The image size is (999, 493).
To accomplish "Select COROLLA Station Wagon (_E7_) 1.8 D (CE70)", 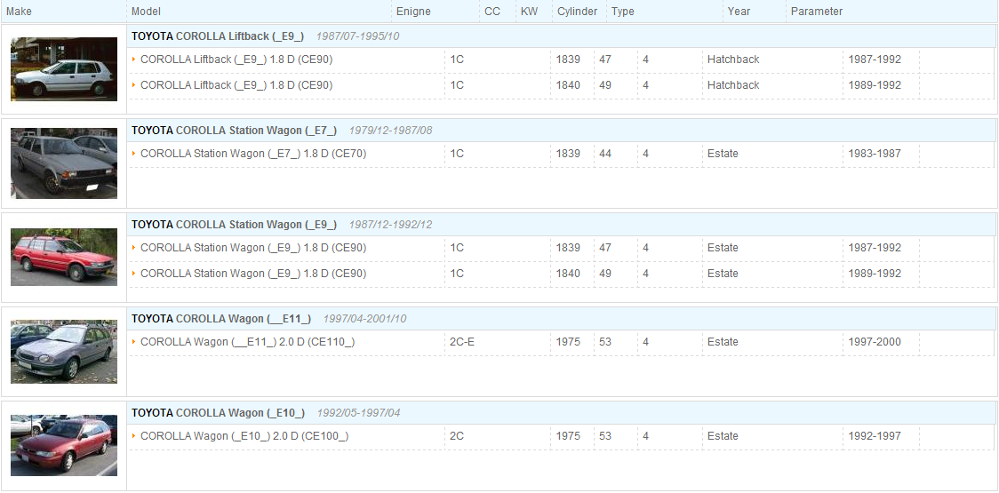I will [x=253, y=154].
